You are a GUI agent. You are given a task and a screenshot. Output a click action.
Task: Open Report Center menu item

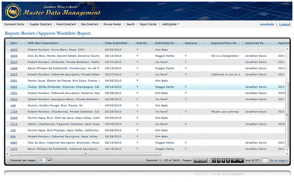tap(148, 24)
